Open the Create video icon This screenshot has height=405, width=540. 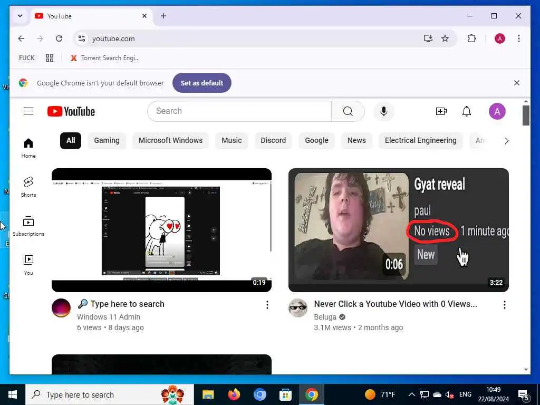point(441,111)
